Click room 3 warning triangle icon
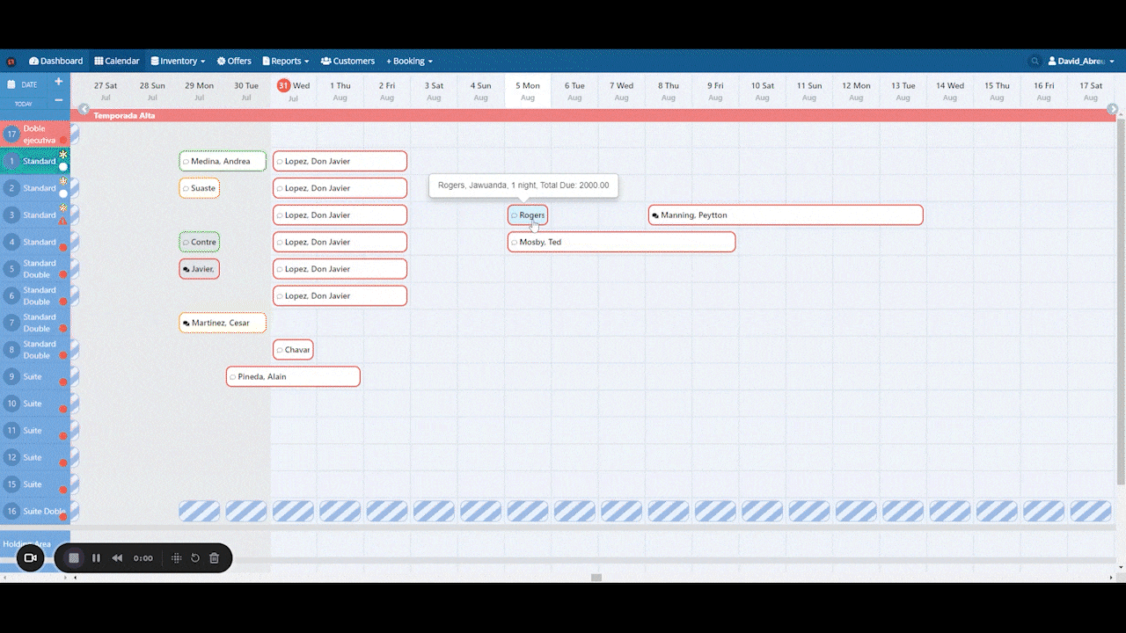Screen dimensions: 1126x633 [63, 221]
